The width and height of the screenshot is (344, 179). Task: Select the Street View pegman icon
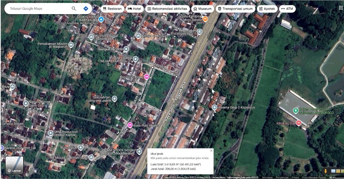click(325, 171)
